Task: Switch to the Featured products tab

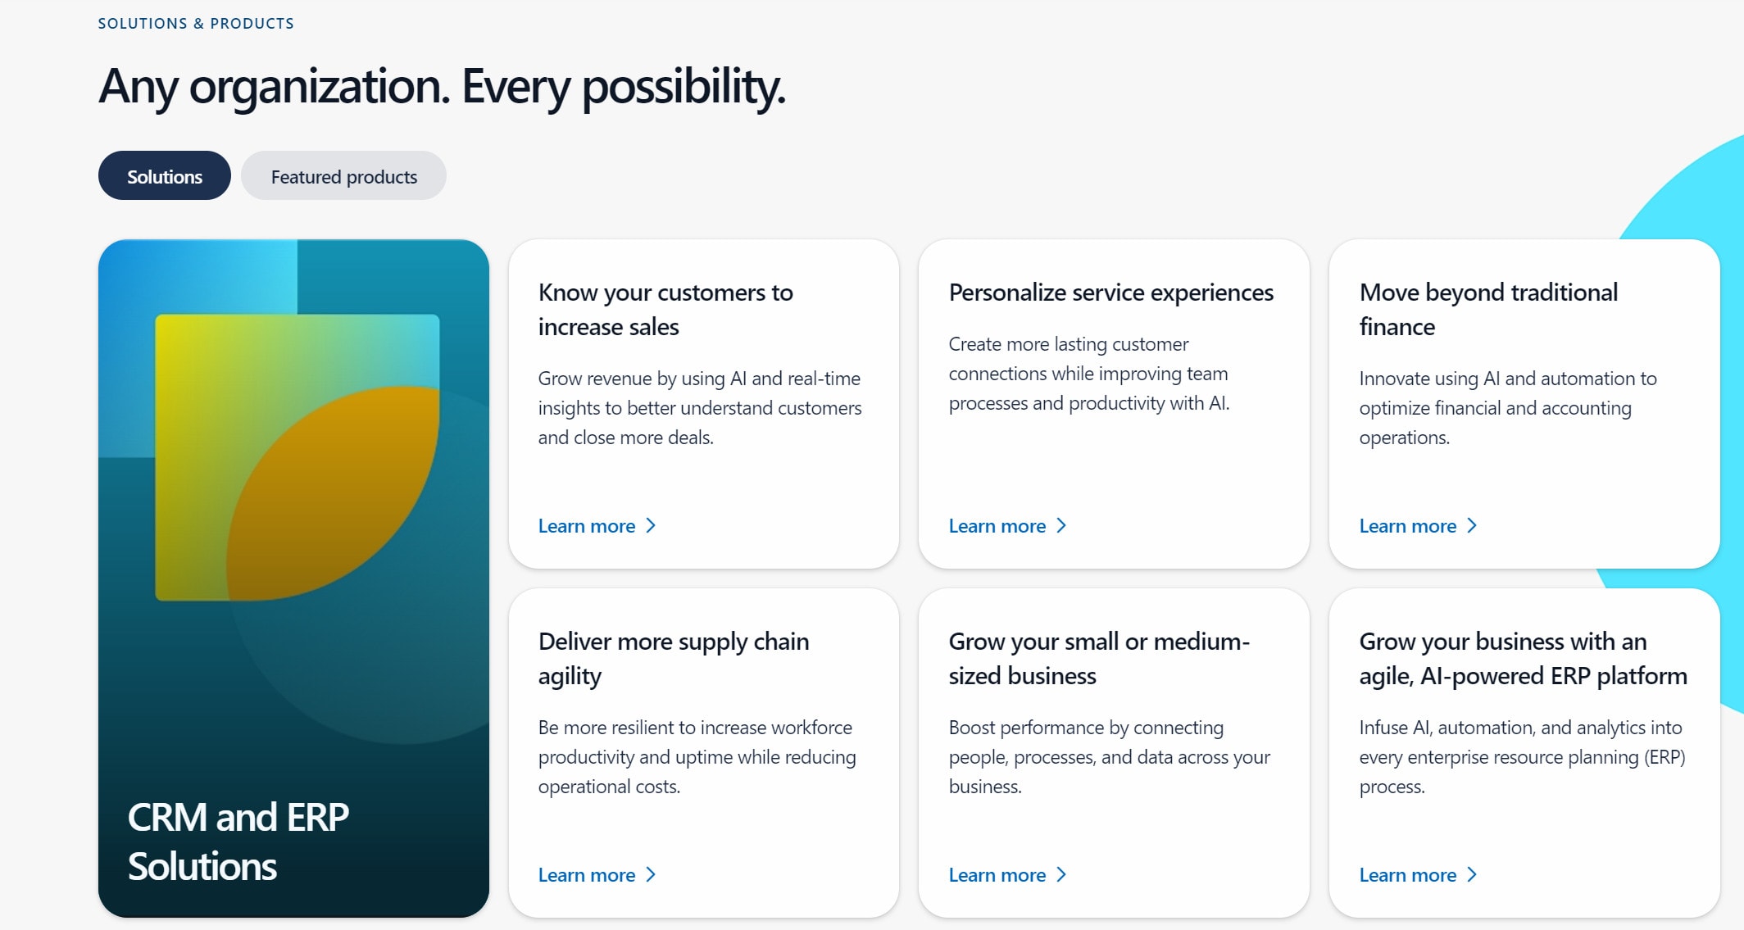Action: click(343, 176)
